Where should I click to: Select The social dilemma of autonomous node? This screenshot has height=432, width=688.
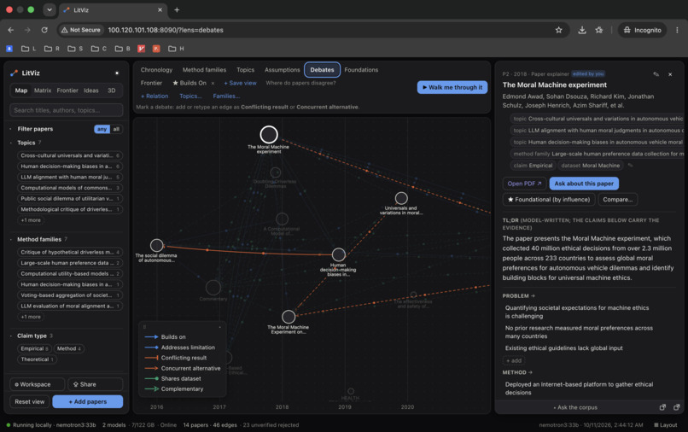tap(157, 245)
